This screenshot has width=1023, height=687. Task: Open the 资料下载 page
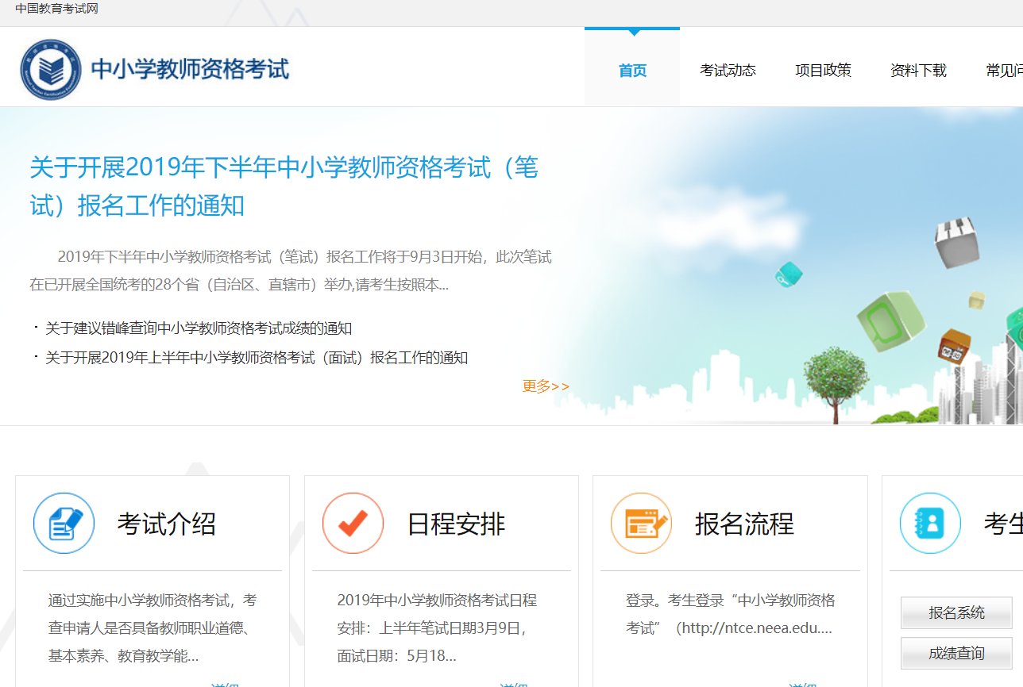(918, 70)
